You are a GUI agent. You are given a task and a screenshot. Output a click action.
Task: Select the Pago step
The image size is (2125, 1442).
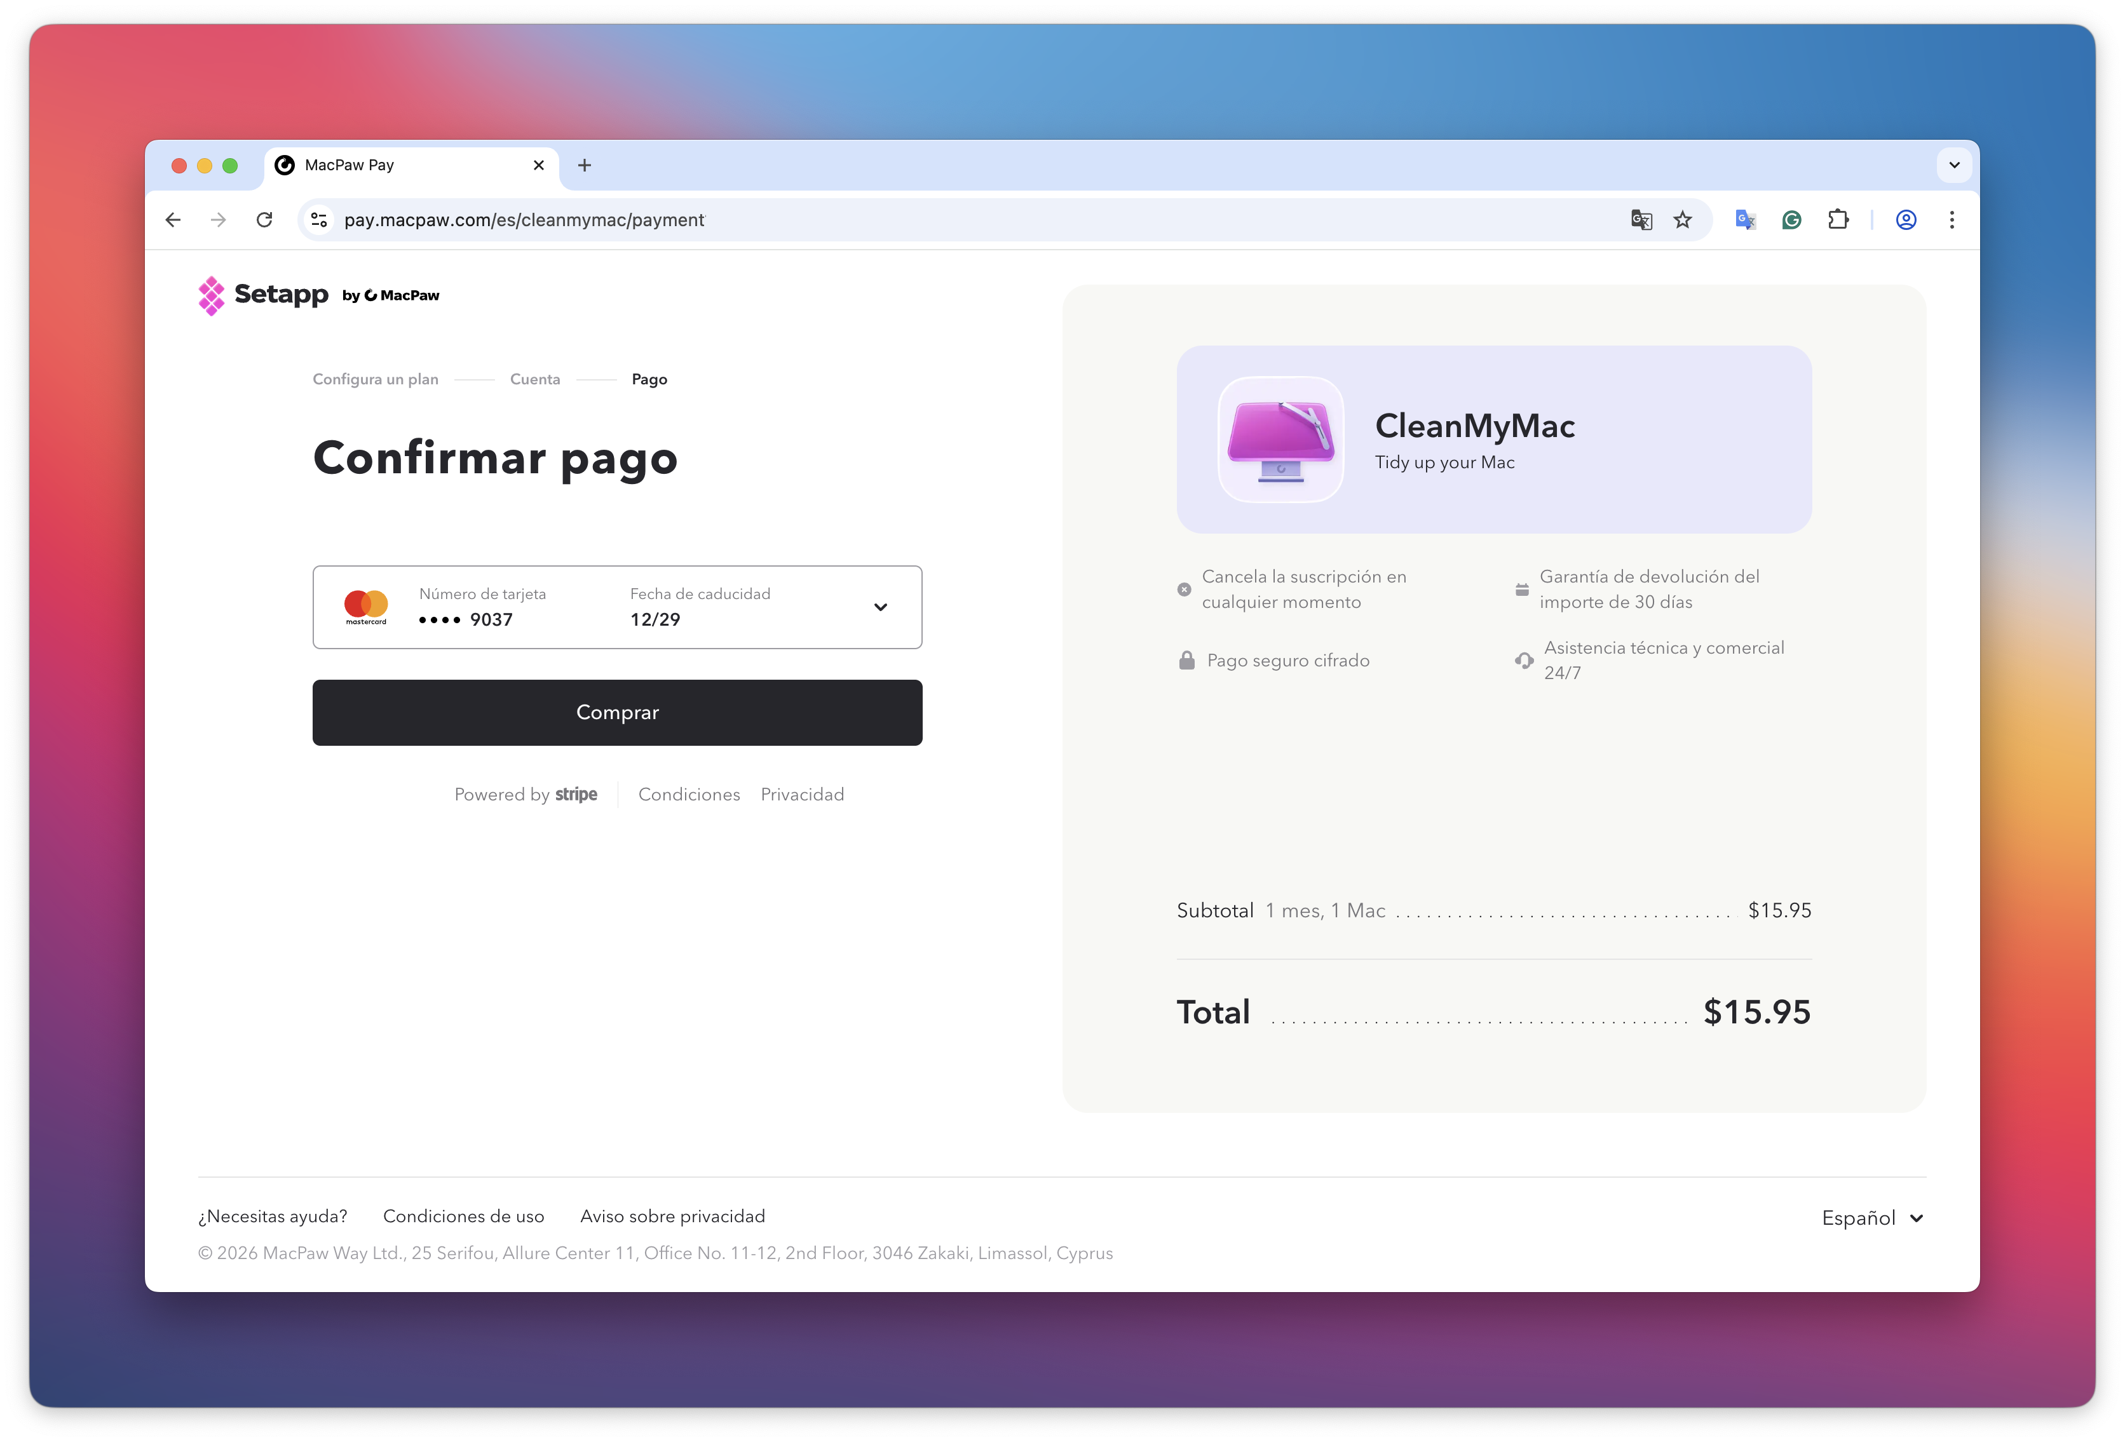pos(649,379)
